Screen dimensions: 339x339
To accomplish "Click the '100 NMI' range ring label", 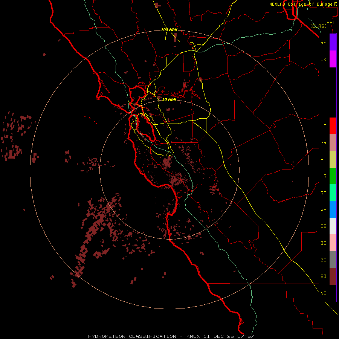I will [169, 30].
